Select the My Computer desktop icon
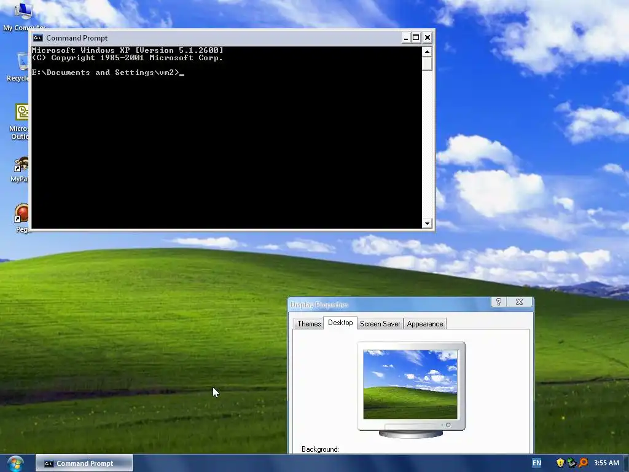Image resolution: width=629 pixels, height=472 pixels. (x=23, y=16)
